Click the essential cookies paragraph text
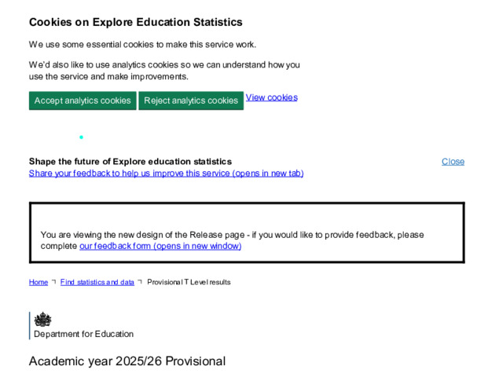Screen dimensions: 488x377 (x=142, y=45)
